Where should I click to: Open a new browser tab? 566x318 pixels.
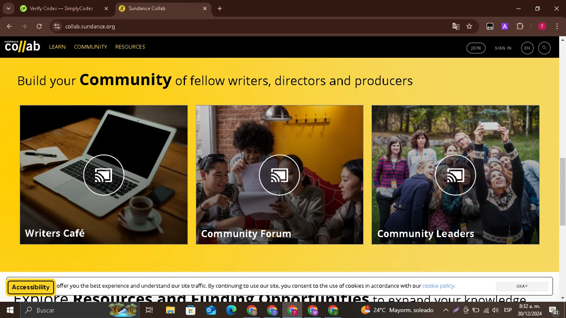pos(220,8)
